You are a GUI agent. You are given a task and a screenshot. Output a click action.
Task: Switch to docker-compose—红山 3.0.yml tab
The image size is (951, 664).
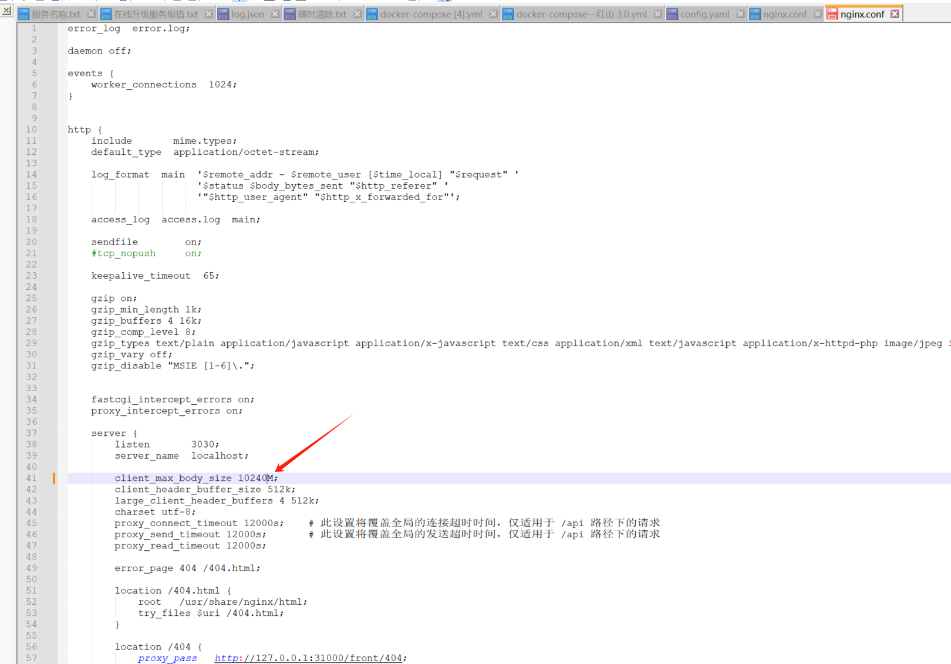coord(581,14)
